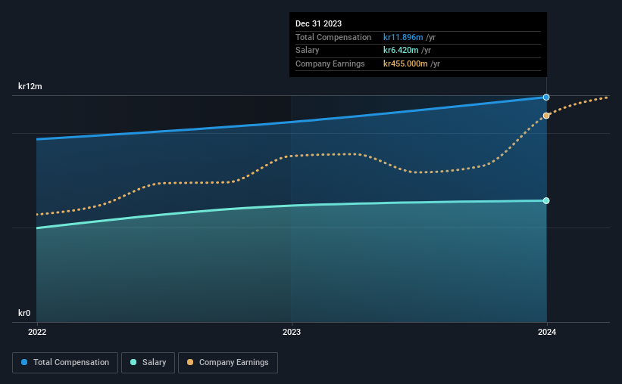Toggle the Salary legend button
The width and height of the screenshot is (622, 384).
tap(148, 363)
